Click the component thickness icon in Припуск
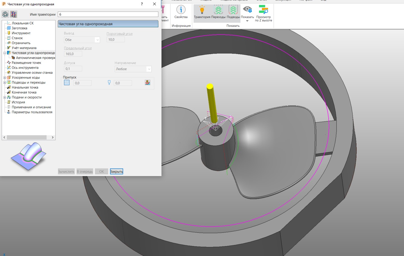This screenshot has width=404, height=256. pos(147,82)
